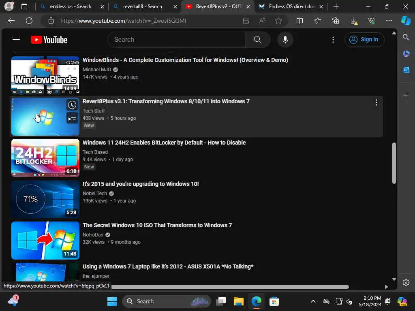Open 'The Secret Windows 10 ISO' title

157,225
